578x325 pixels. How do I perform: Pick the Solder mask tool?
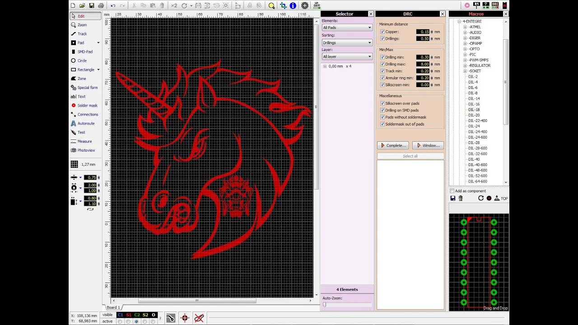click(87, 106)
